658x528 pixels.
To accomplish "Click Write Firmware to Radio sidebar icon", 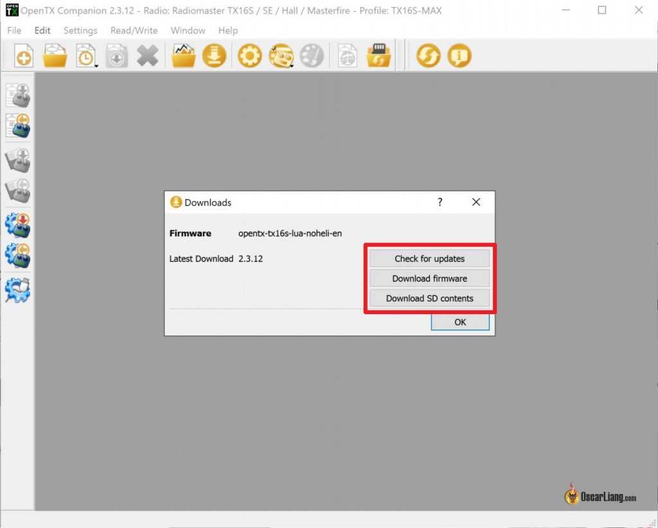I will pos(18,225).
